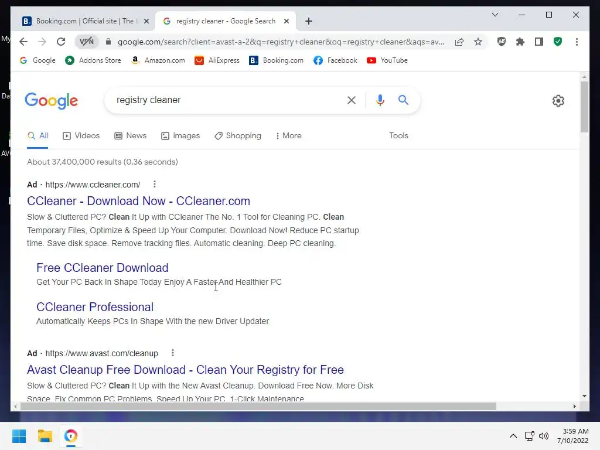
Task: Click the horizontal scrollbar thumb
Action: 258,407
